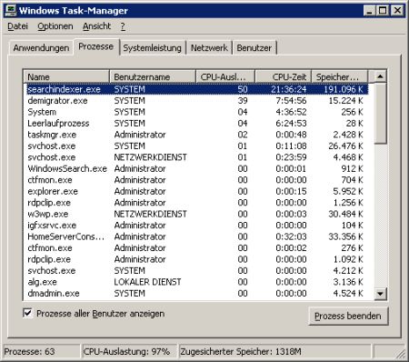Open the Benutzer tab

pyautogui.click(x=254, y=48)
